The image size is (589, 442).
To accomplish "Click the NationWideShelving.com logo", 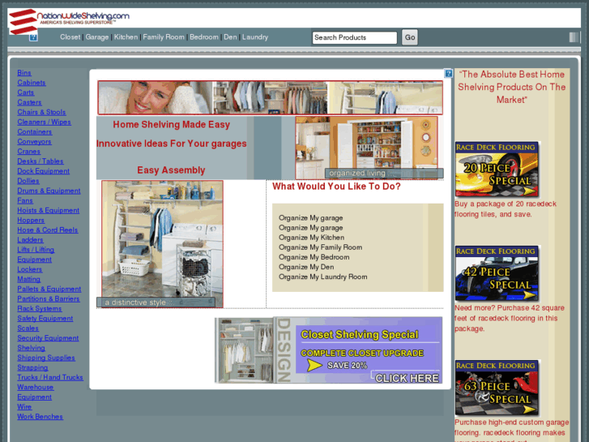I will [x=69, y=21].
